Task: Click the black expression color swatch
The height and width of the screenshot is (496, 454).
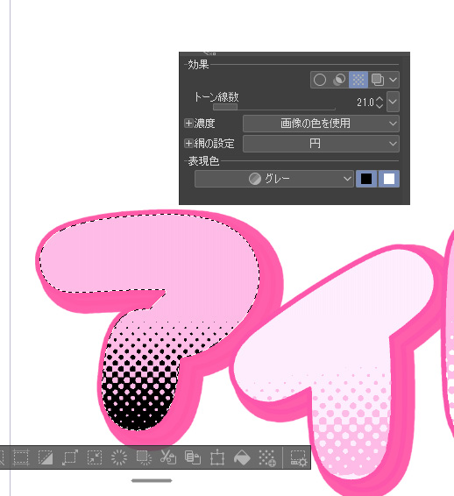Action: click(x=366, y=179)
